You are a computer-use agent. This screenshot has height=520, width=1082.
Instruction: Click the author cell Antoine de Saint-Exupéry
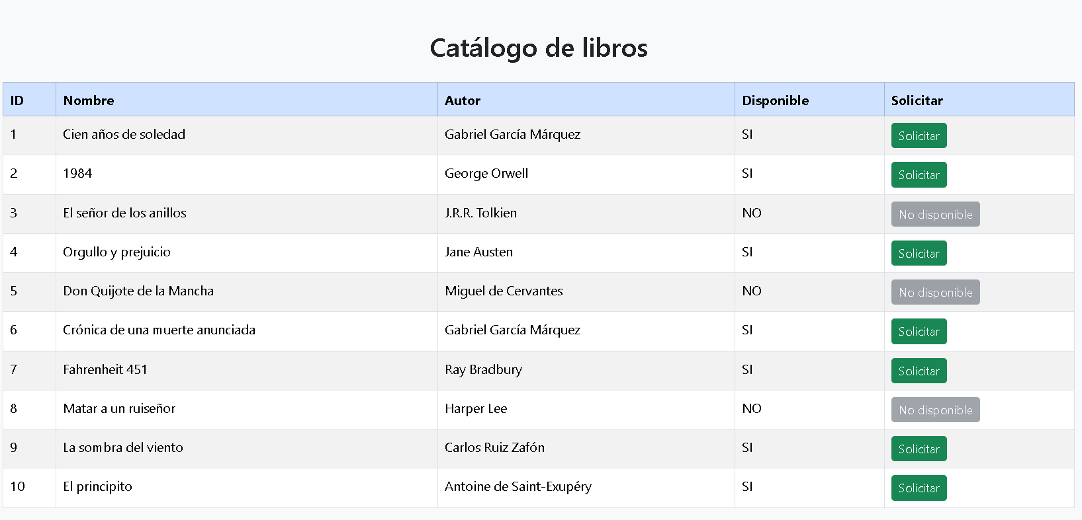[518, 486]
